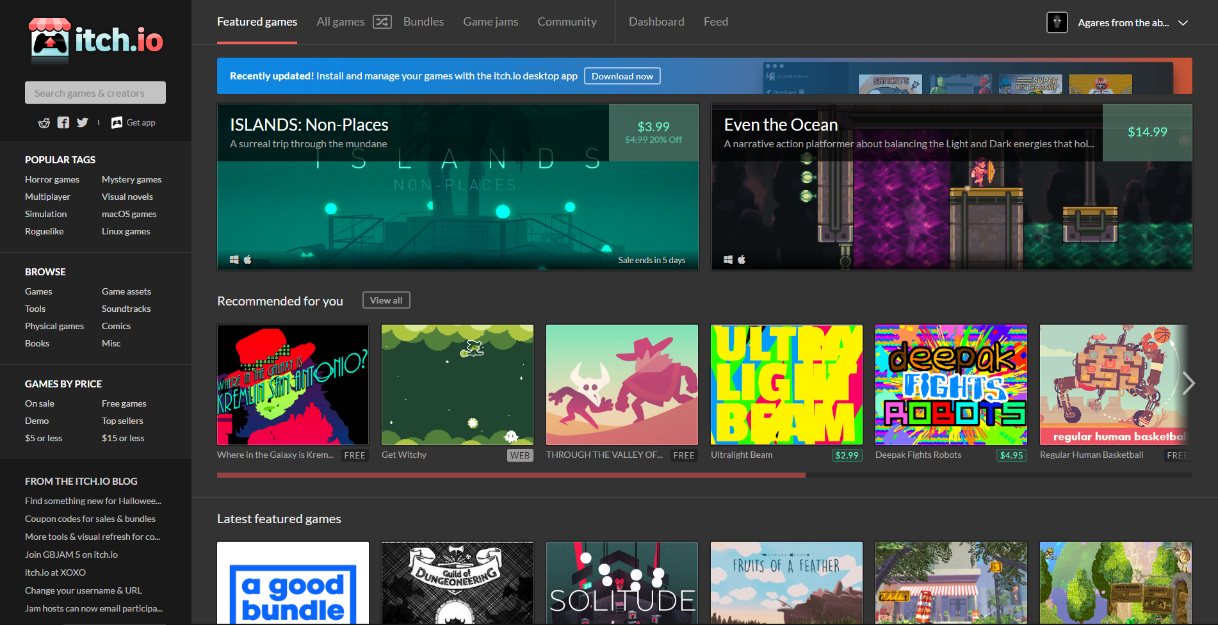This screenshot has height=625, width=1218.
Task: Open the itch.io logo home link
Action: point(96,40)
